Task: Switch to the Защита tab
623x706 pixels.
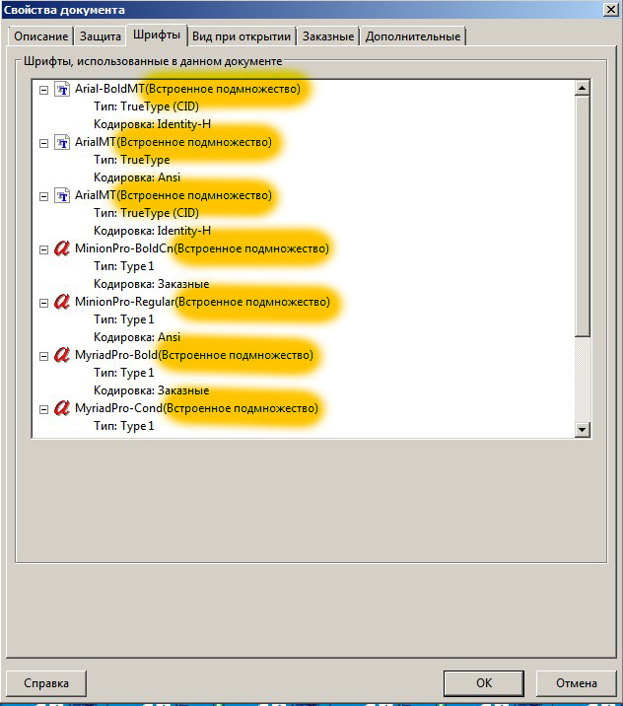Action: (101, 36)
